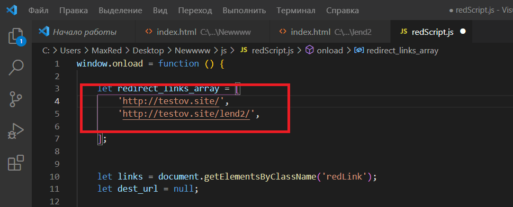Select Desktop breadcrumb segment

148,51
